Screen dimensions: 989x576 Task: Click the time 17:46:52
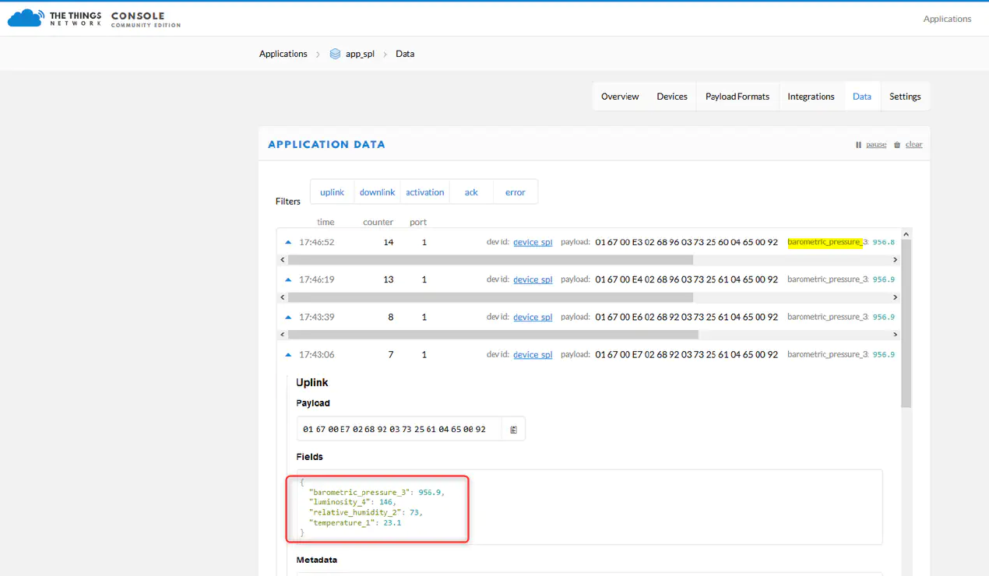pos(317,242)
